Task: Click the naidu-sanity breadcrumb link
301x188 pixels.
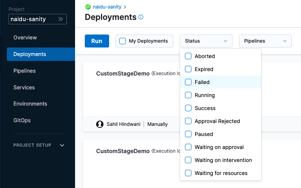Action: click(107, 7)
